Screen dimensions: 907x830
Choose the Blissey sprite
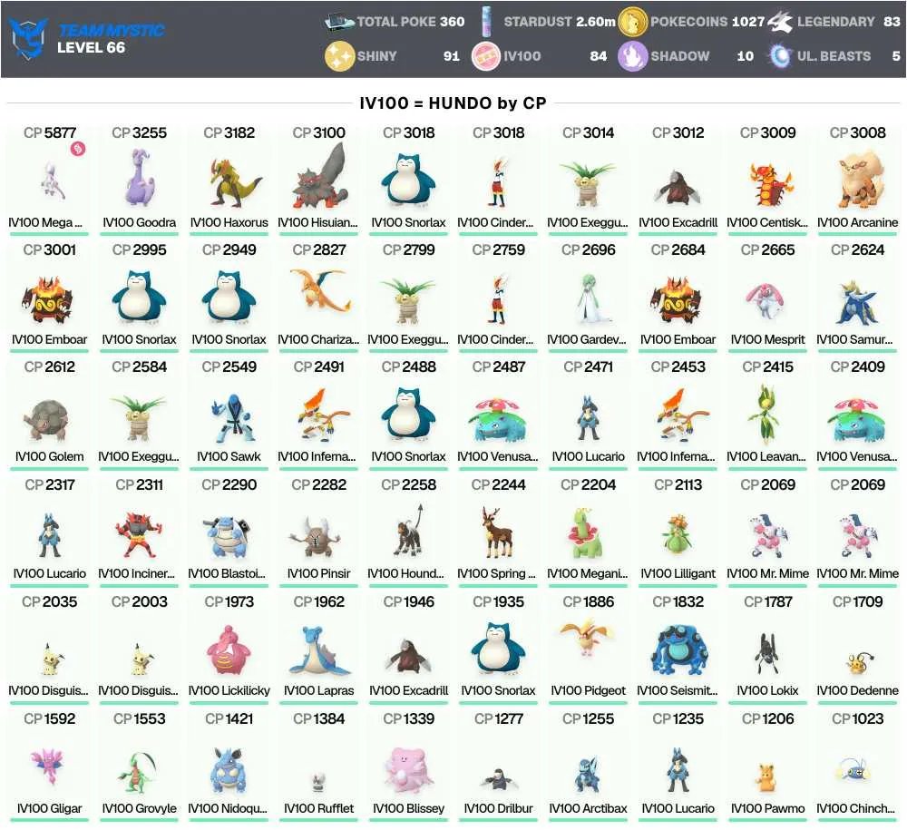tap(408, 770)
